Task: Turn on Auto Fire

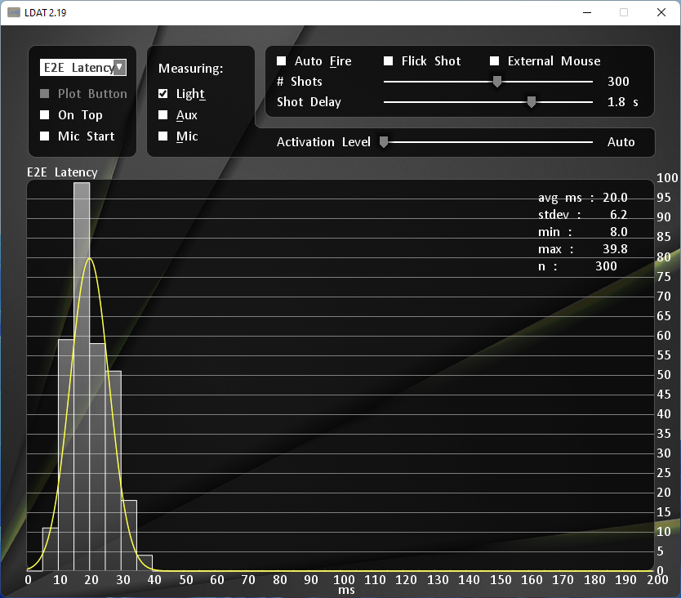Action: click(x=282, y=61)
